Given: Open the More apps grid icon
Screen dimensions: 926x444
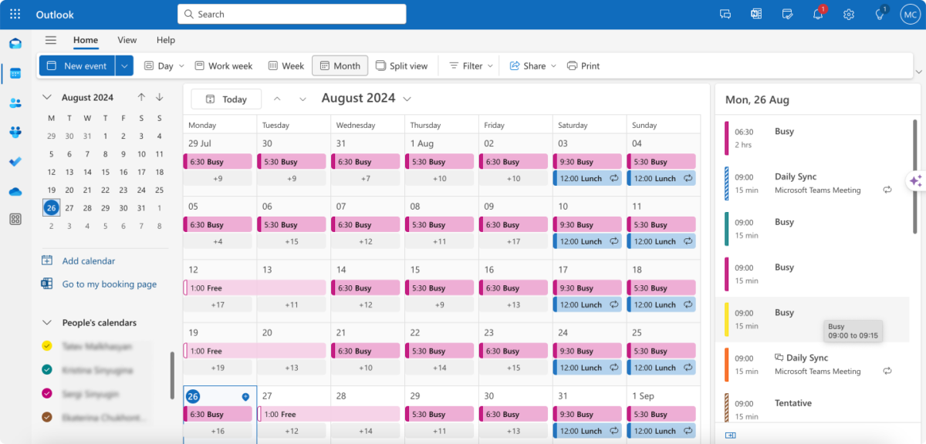Looking at the screenshot, I should [15, 219].
